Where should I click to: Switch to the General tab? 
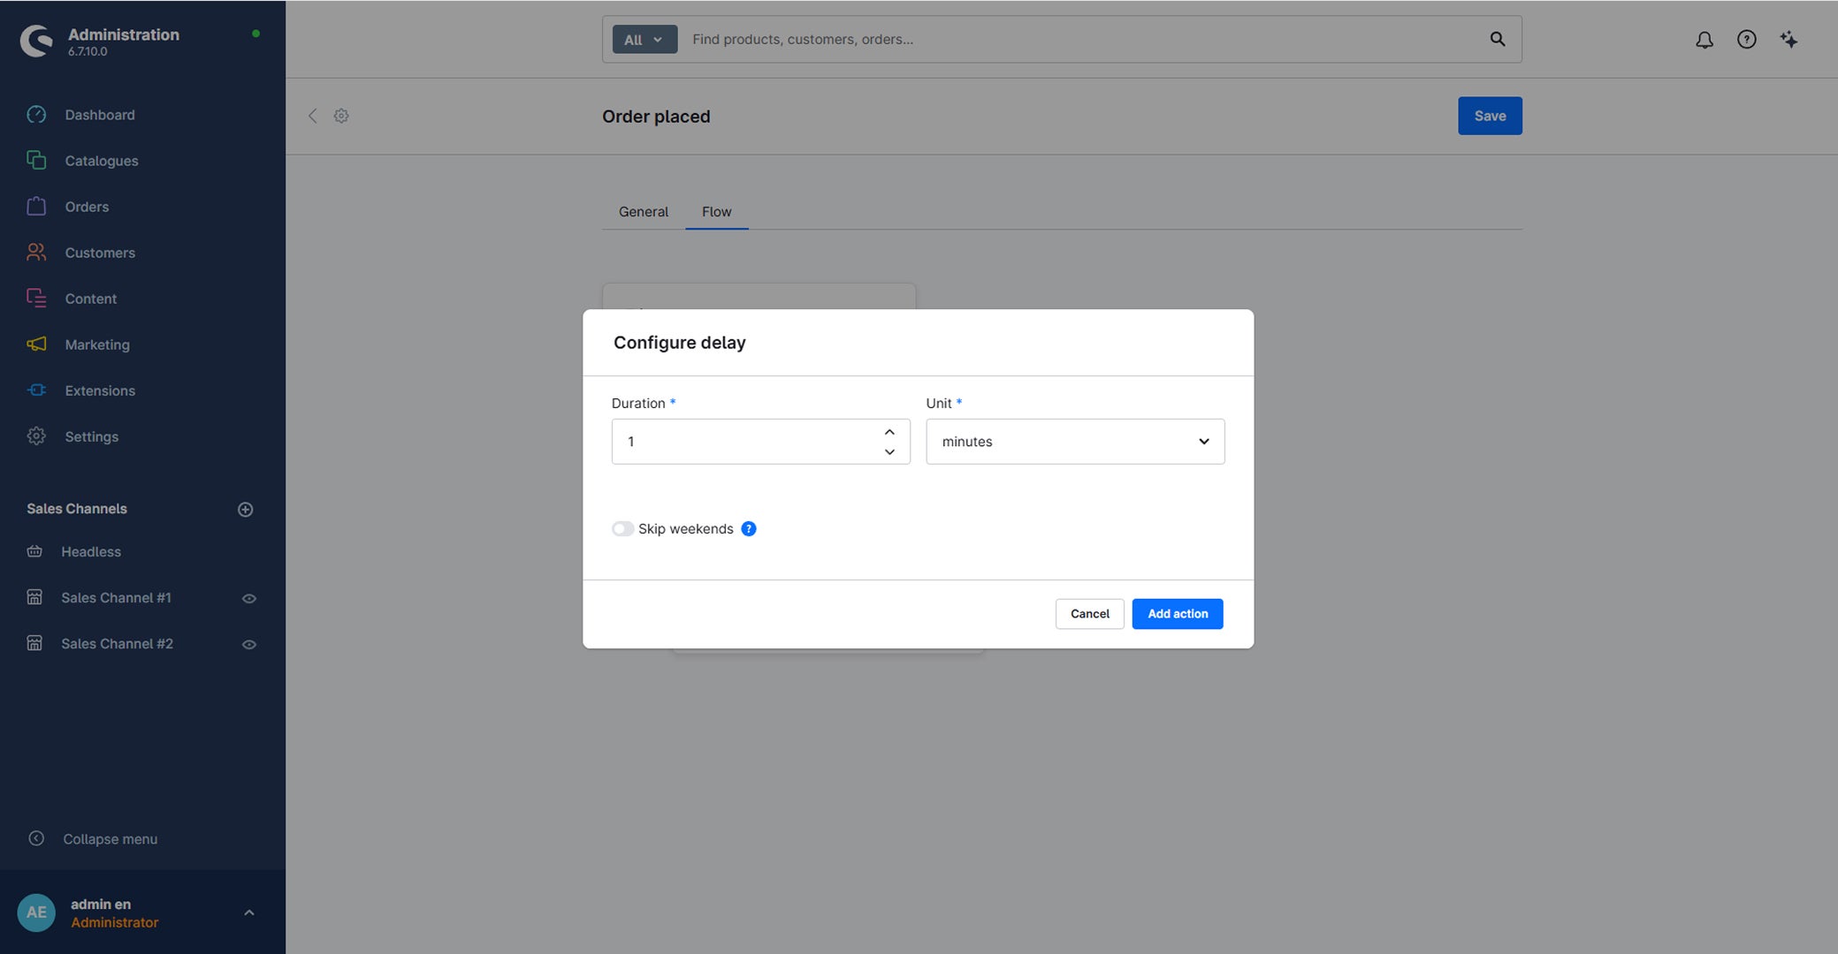643,212
